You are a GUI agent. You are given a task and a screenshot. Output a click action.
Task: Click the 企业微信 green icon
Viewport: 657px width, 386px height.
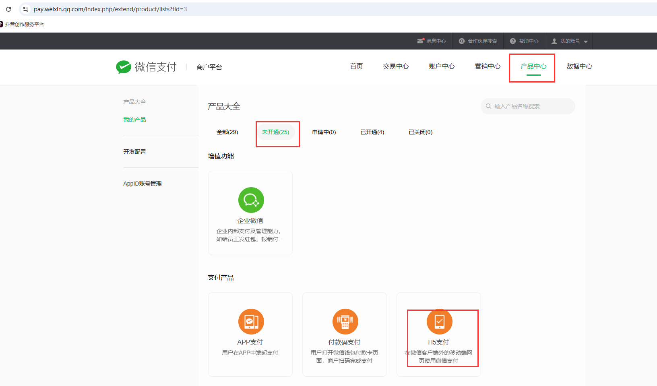[x=251, y=200]
